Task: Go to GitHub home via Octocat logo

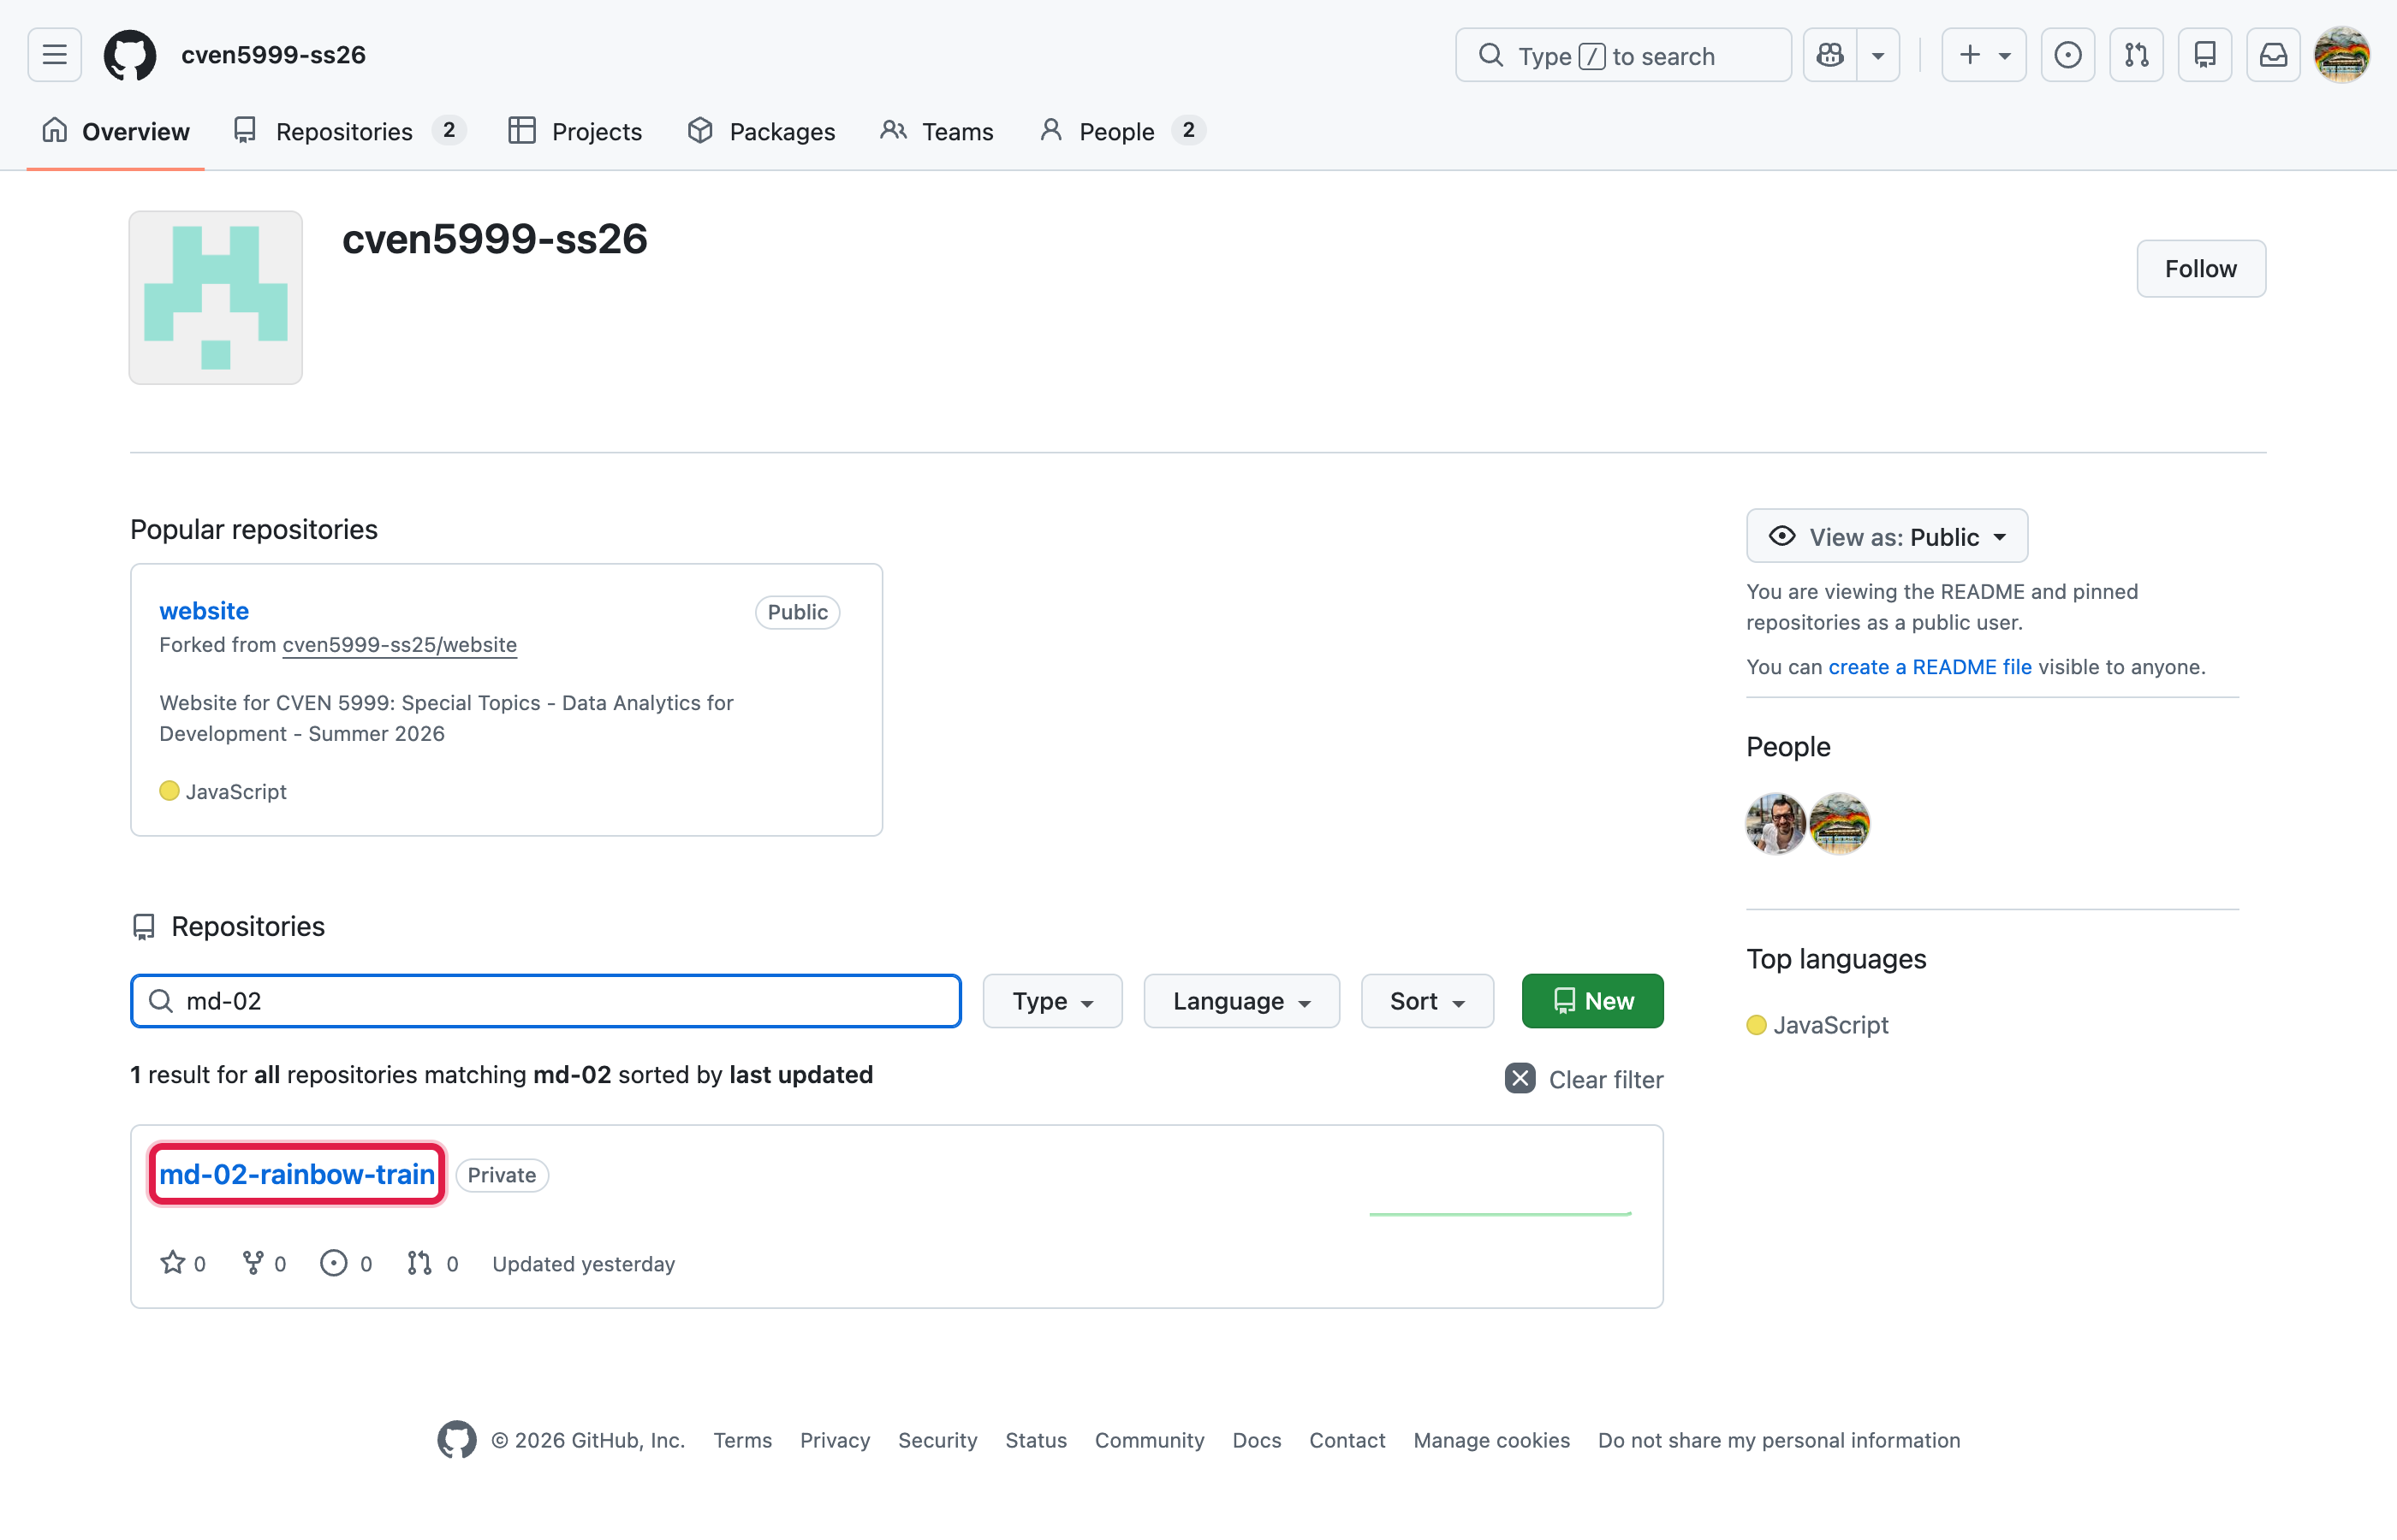Action: [130, 55]
